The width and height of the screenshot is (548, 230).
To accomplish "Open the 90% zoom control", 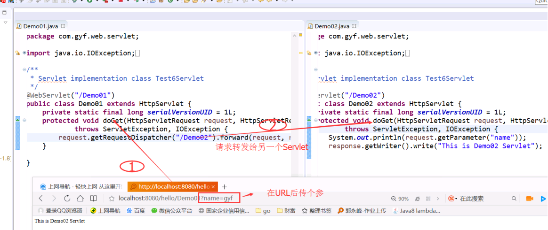I will tap(400, 199).
